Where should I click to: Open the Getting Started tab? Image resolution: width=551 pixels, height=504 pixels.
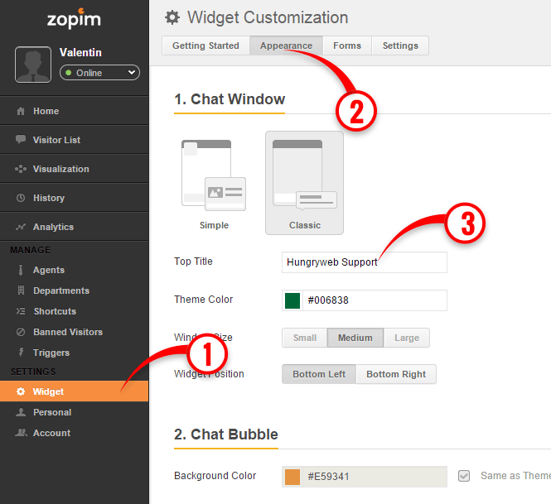tap(205, 46)
